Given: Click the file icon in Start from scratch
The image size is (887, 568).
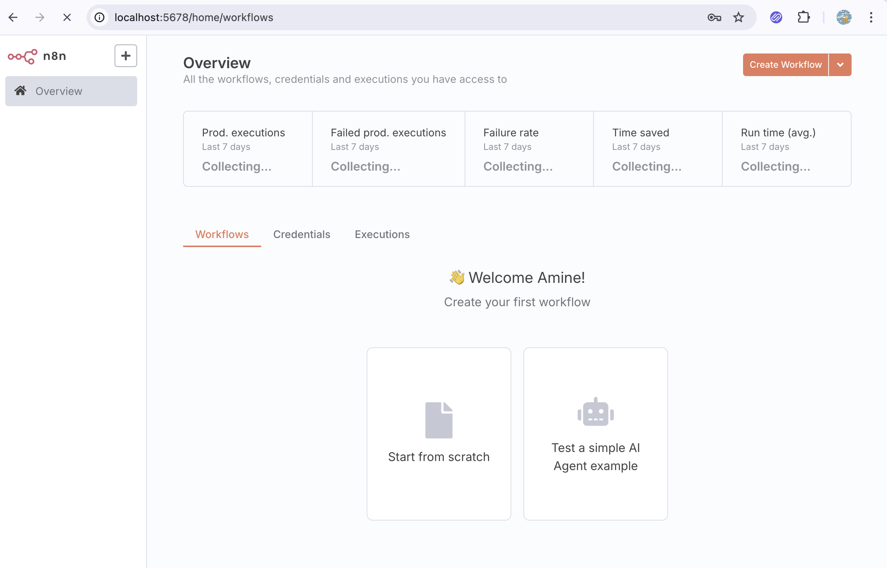Looking at the screenshot, I should coord(439,420).
